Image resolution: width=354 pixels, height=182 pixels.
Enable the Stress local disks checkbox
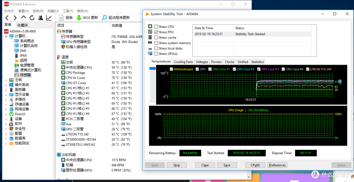[156, 48]
